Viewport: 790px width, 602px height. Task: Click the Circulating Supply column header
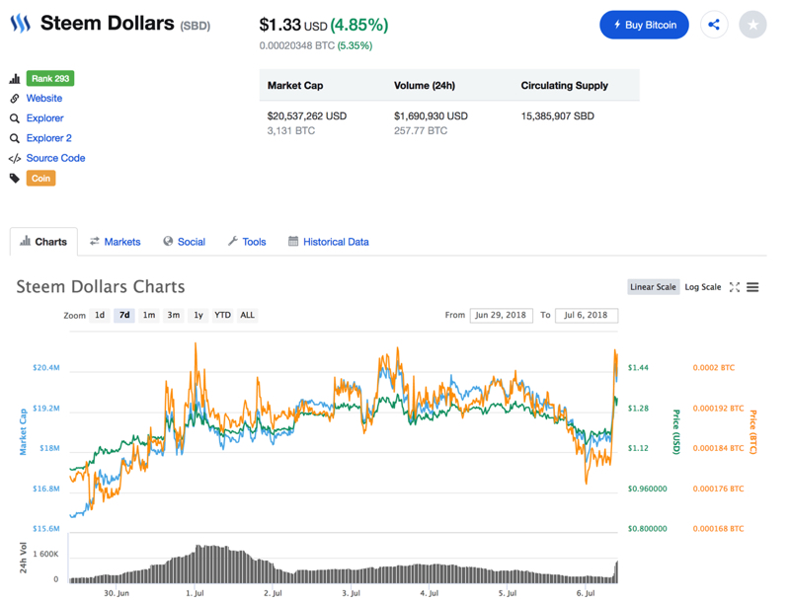click(564, 86)
